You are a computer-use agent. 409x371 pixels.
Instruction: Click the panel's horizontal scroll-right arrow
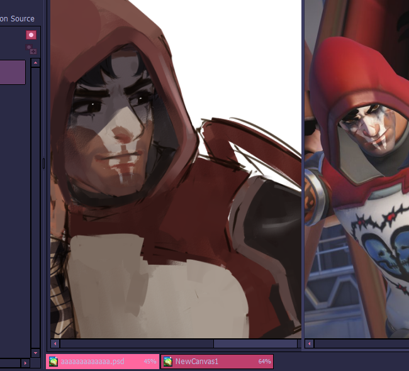25,363
